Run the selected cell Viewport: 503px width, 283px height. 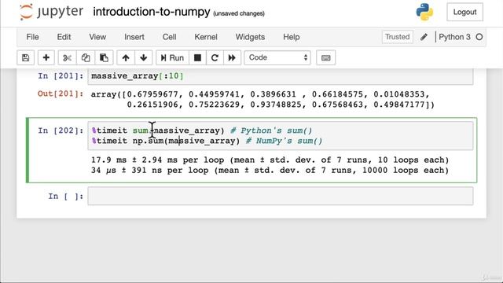point(172,57)
